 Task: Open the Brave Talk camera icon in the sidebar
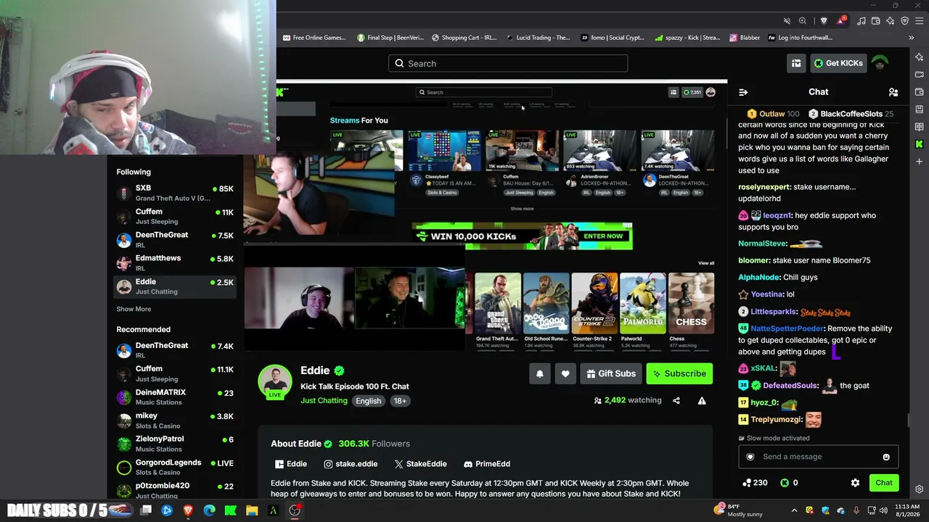point(920,74)
